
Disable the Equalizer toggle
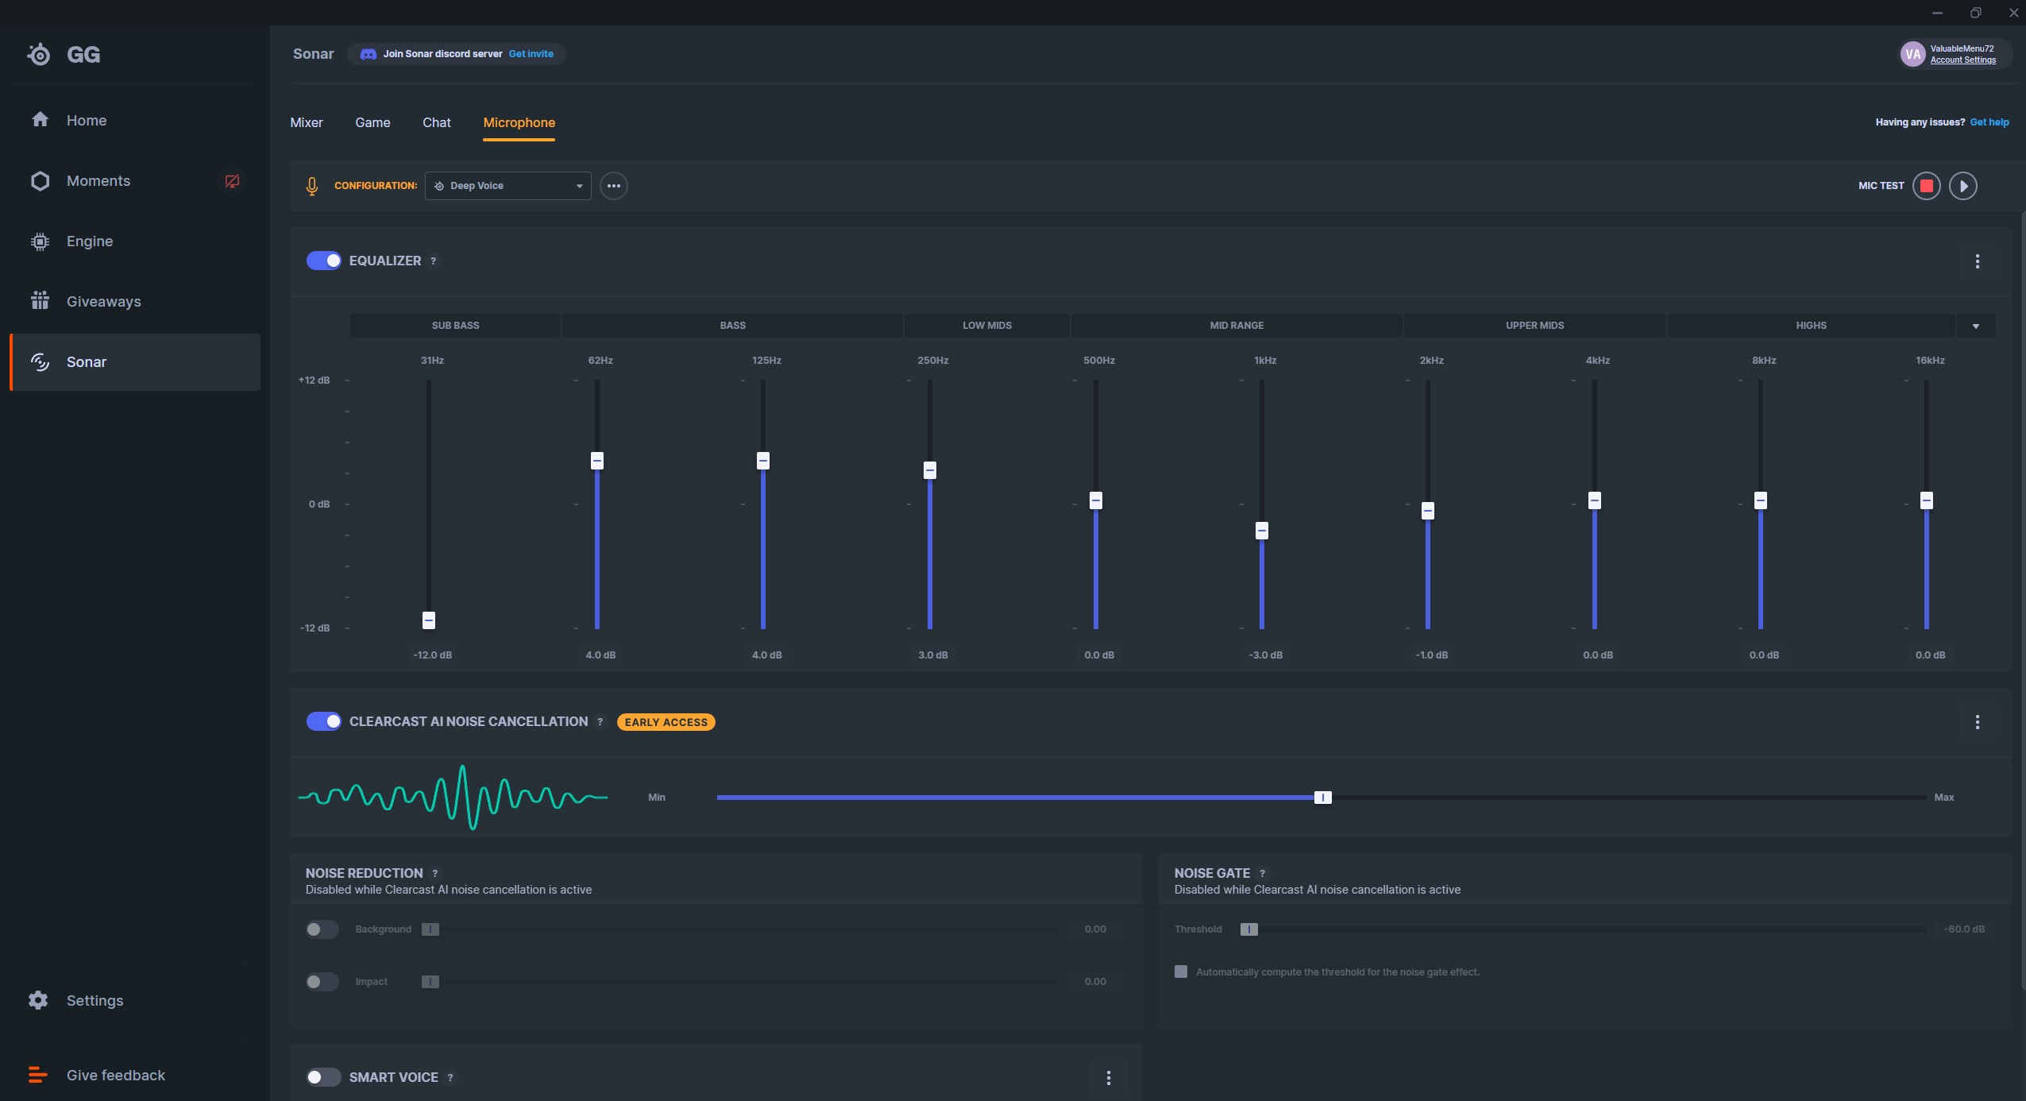click(323, 261)
